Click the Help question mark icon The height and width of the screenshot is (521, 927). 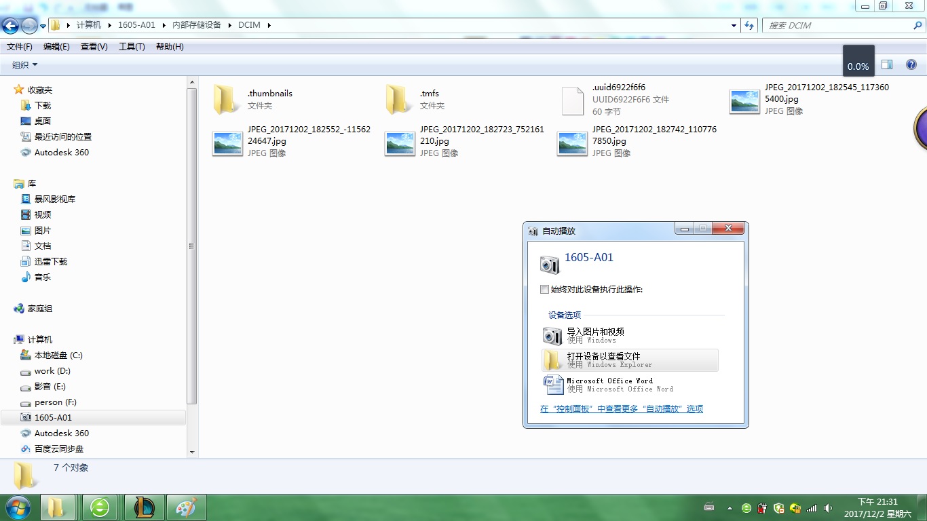911,64
